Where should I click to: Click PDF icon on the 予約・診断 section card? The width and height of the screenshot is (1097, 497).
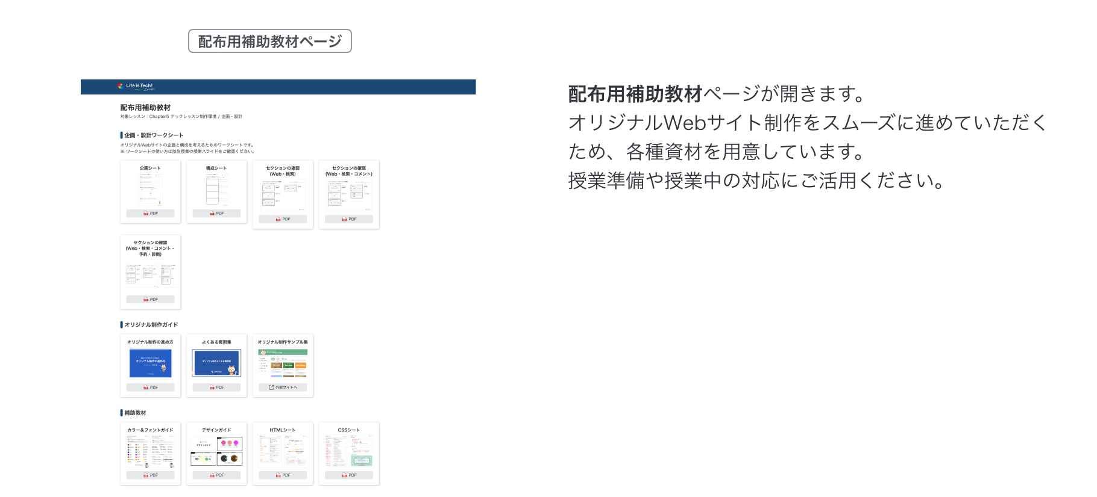(146, 300)
